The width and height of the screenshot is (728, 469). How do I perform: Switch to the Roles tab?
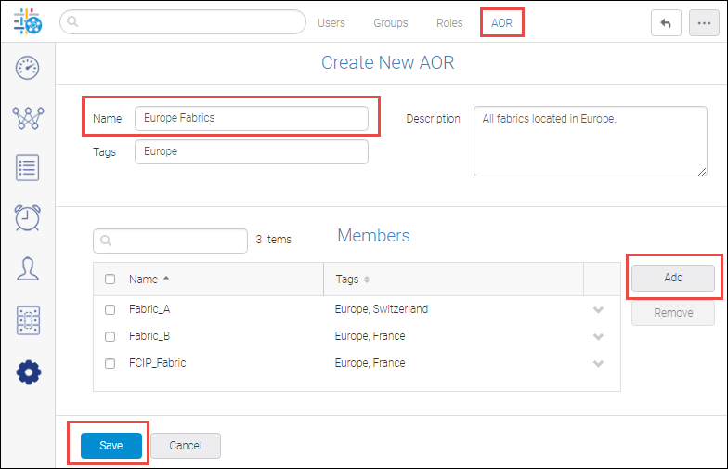pyautogui.click(x=449, y=22)
